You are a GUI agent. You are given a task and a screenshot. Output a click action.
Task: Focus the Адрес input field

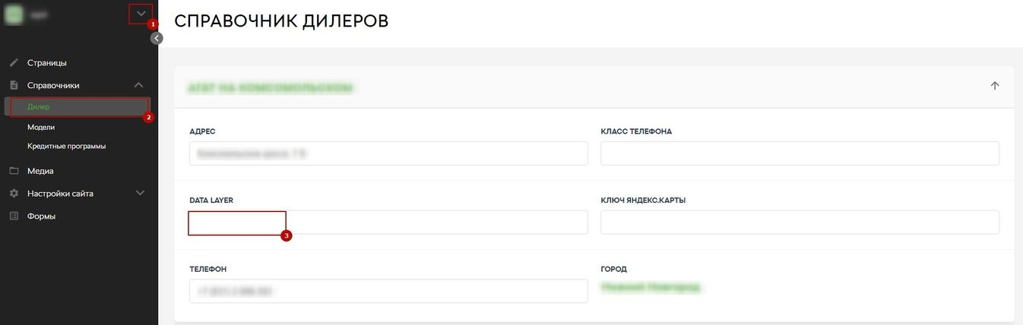click(388, 153)
